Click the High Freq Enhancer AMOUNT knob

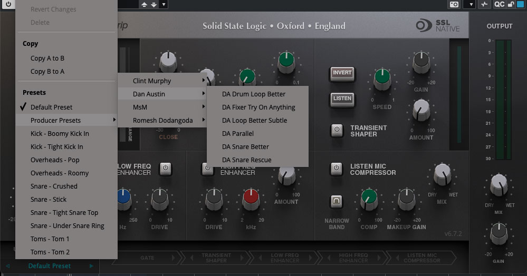point(286,175)
